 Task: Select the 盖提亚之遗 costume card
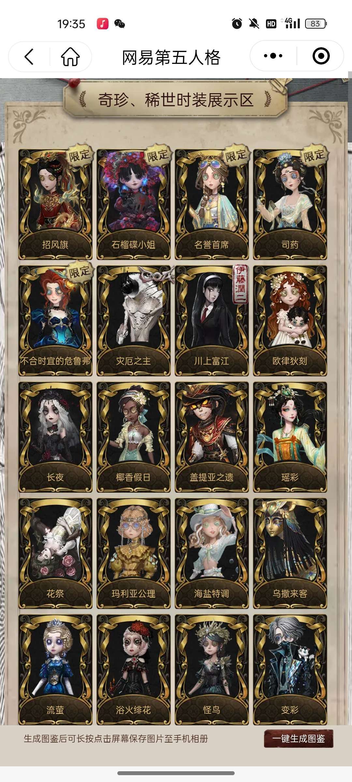(212, 437)
